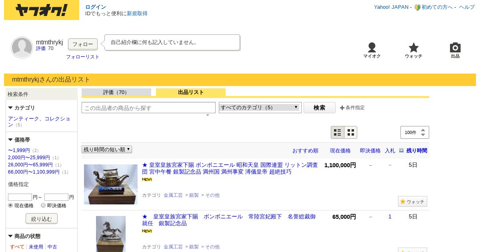Switch to the 評価（70） tab

116,92
